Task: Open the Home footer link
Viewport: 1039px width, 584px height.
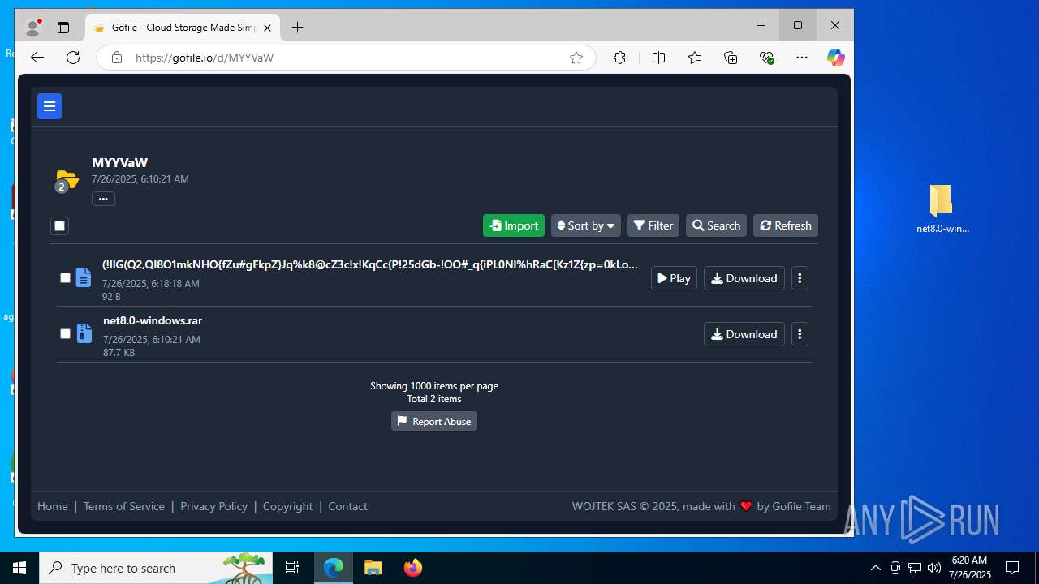Action: 53,506
